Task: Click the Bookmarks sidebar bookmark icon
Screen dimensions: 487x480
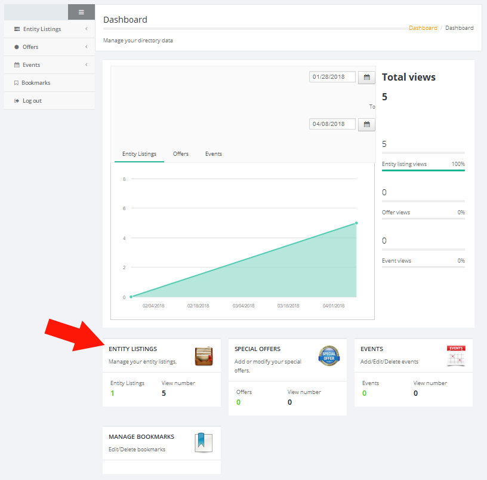Action: pos(16,83)
